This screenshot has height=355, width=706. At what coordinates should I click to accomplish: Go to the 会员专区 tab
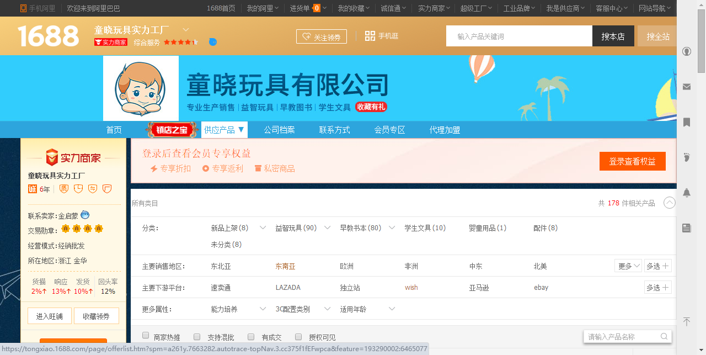click(390, 130)
